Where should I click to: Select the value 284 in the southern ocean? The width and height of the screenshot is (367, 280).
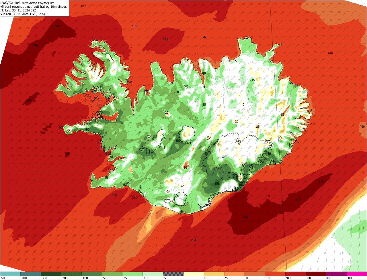click(194, 240)
